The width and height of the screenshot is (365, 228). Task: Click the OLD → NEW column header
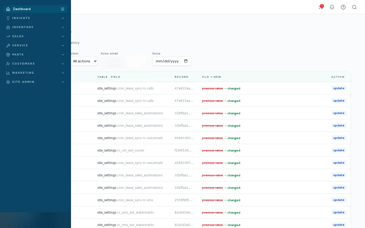[x=211, y=77]
